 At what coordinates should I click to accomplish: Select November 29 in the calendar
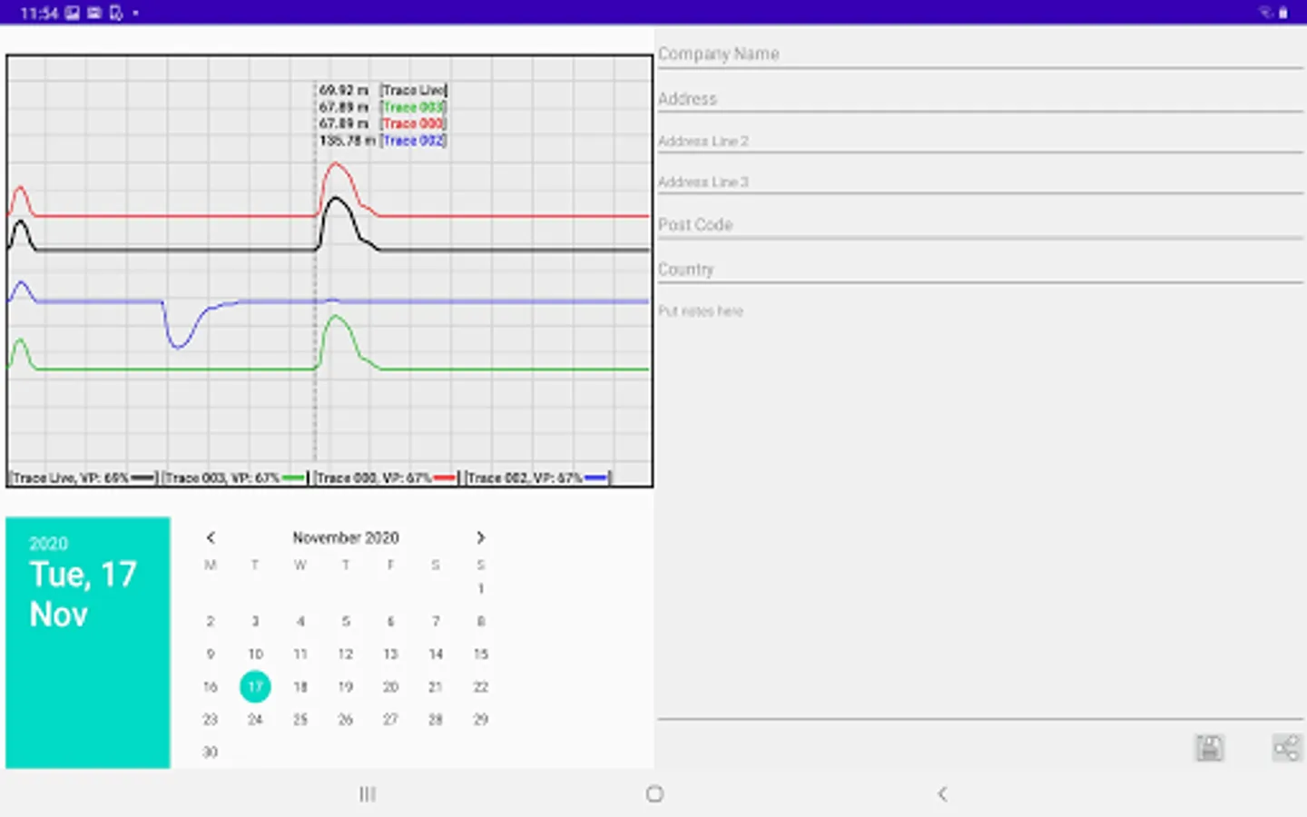pos(480,719)
